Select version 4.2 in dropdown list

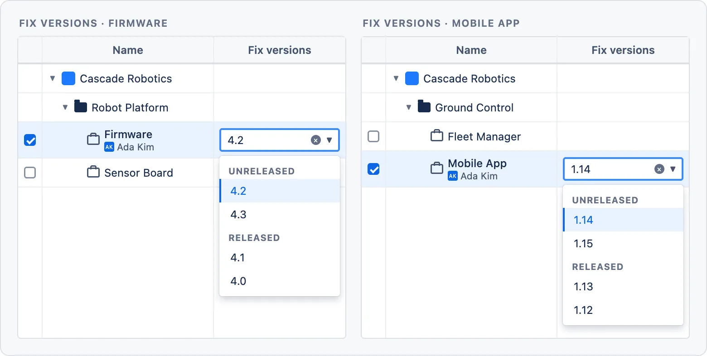tap(280, 191)
